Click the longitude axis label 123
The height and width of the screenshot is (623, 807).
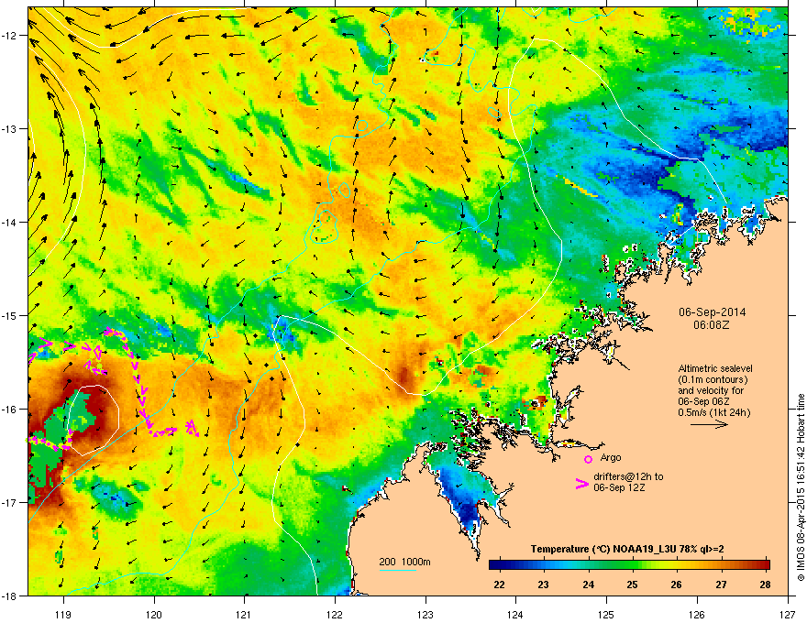point(426,614)
